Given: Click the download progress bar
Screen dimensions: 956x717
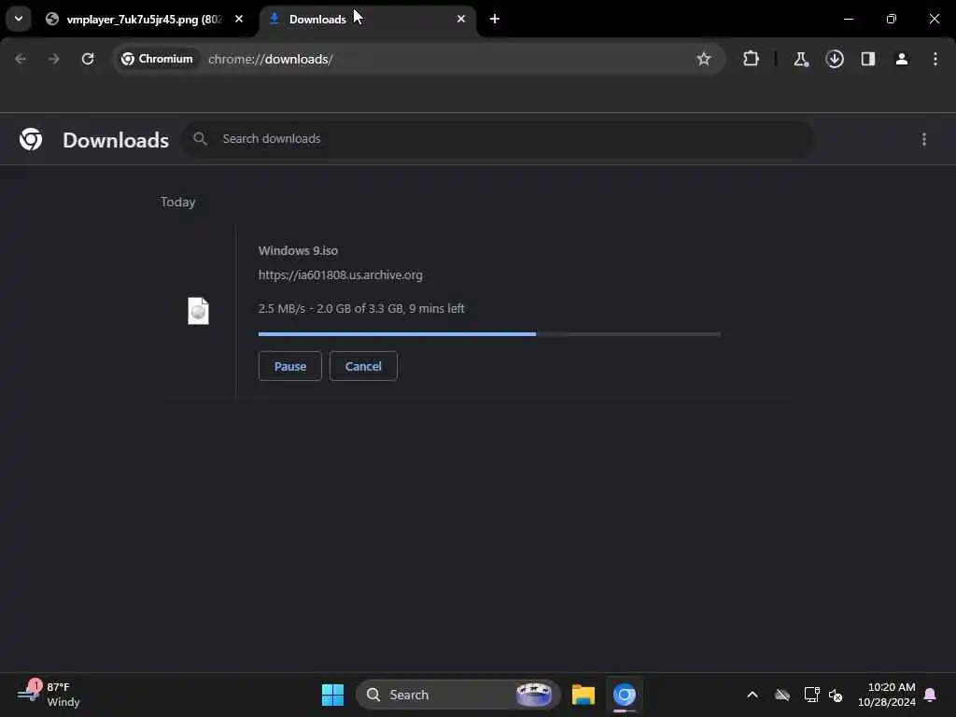Looking at the screenshot, I should [x=489, y=334].
